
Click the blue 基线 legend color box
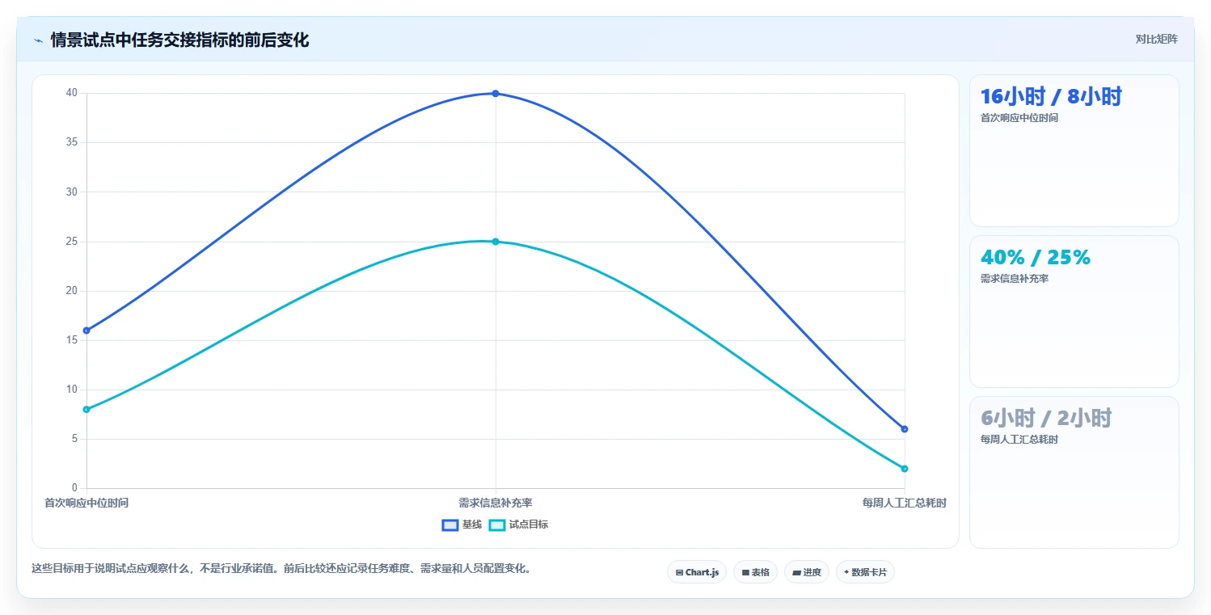click(450, 524)
